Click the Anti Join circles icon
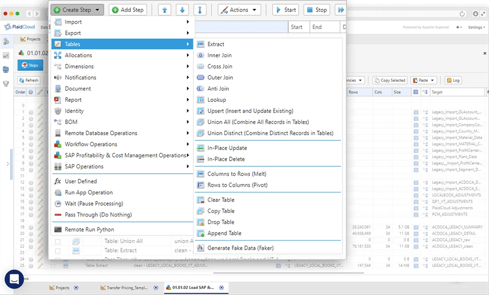This screenshot has width=489, height=295. pyautogui.click(x=201, y=89)
